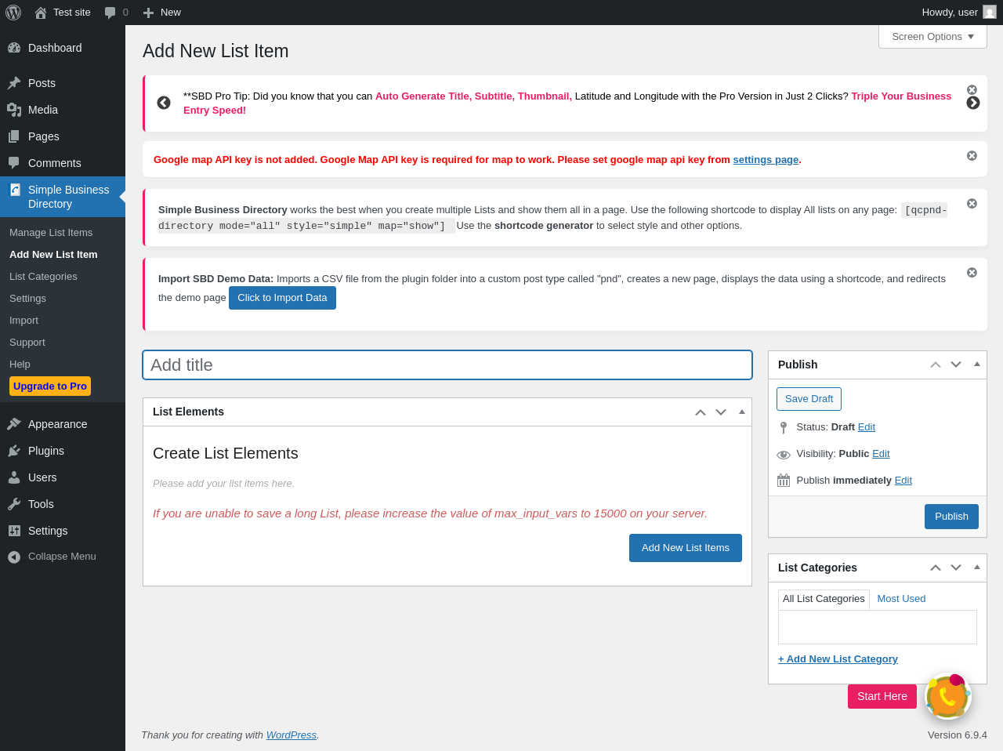
Task: Click the Add New List Items button
Action: pos(685,548)
